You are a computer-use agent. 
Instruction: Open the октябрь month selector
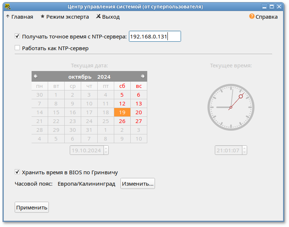click(x=80, y=77)
